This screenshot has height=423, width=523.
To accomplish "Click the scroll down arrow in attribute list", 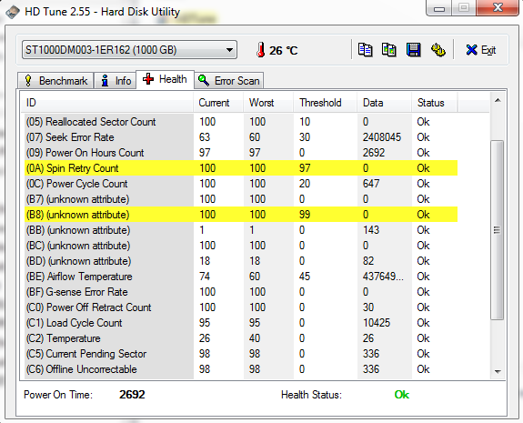I will click(498, 371).
